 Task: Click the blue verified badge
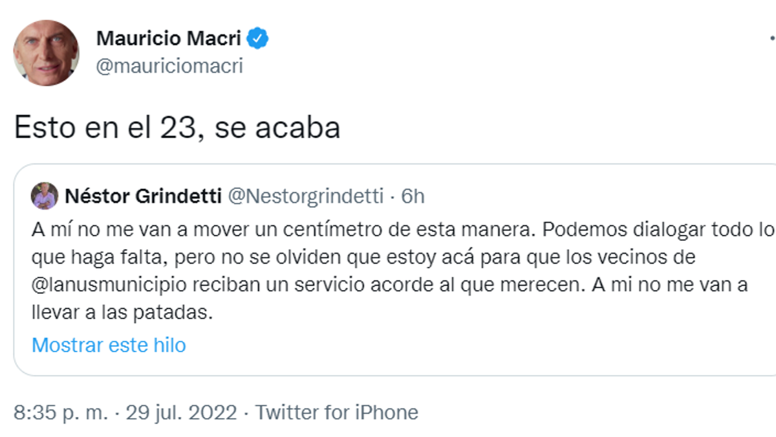pyautogui.click(x=259, y=39)
